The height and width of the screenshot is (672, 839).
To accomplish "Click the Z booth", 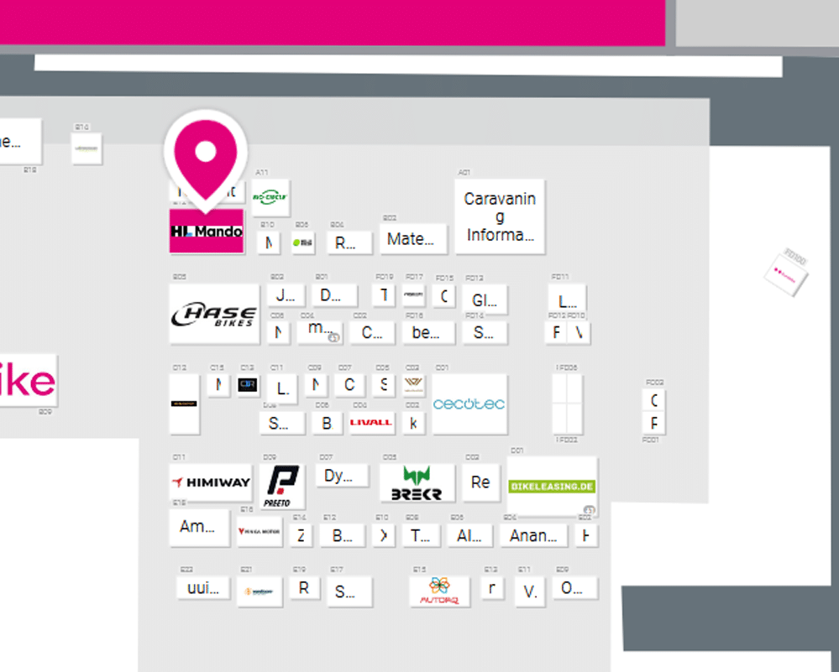I will coord(301,535).
